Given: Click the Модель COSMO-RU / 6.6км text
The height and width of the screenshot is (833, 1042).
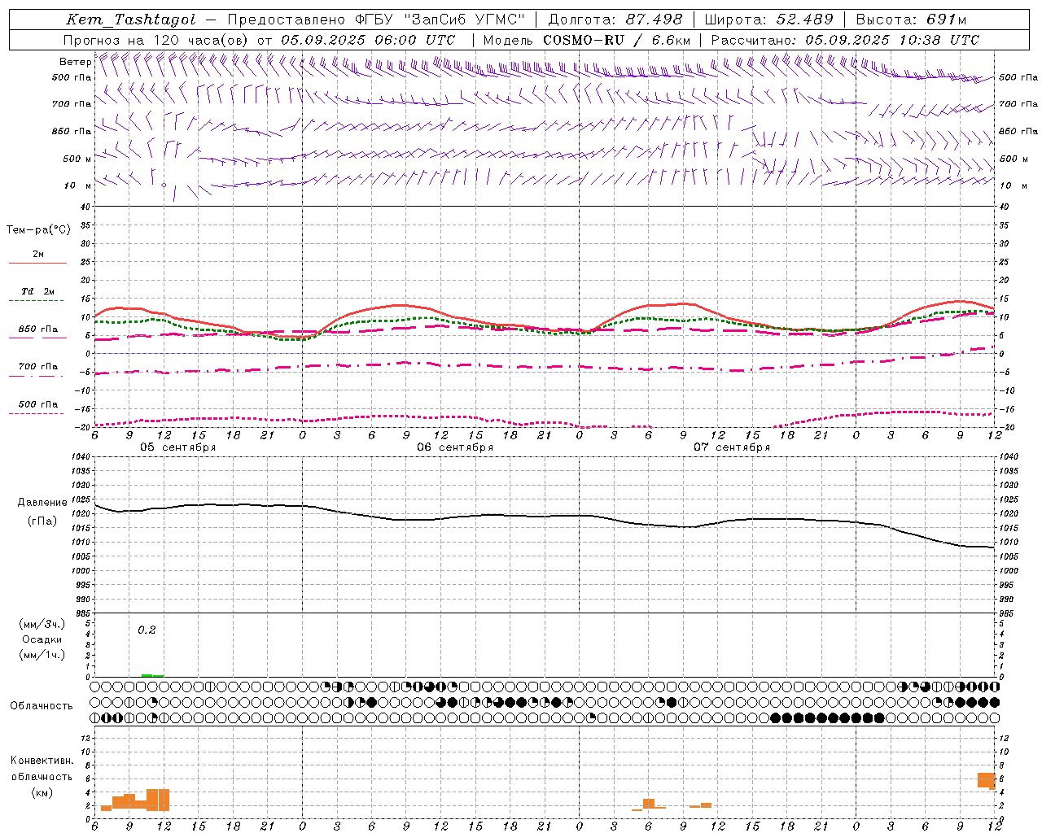Looking at the screenshot, I should [x=586, y=40].
